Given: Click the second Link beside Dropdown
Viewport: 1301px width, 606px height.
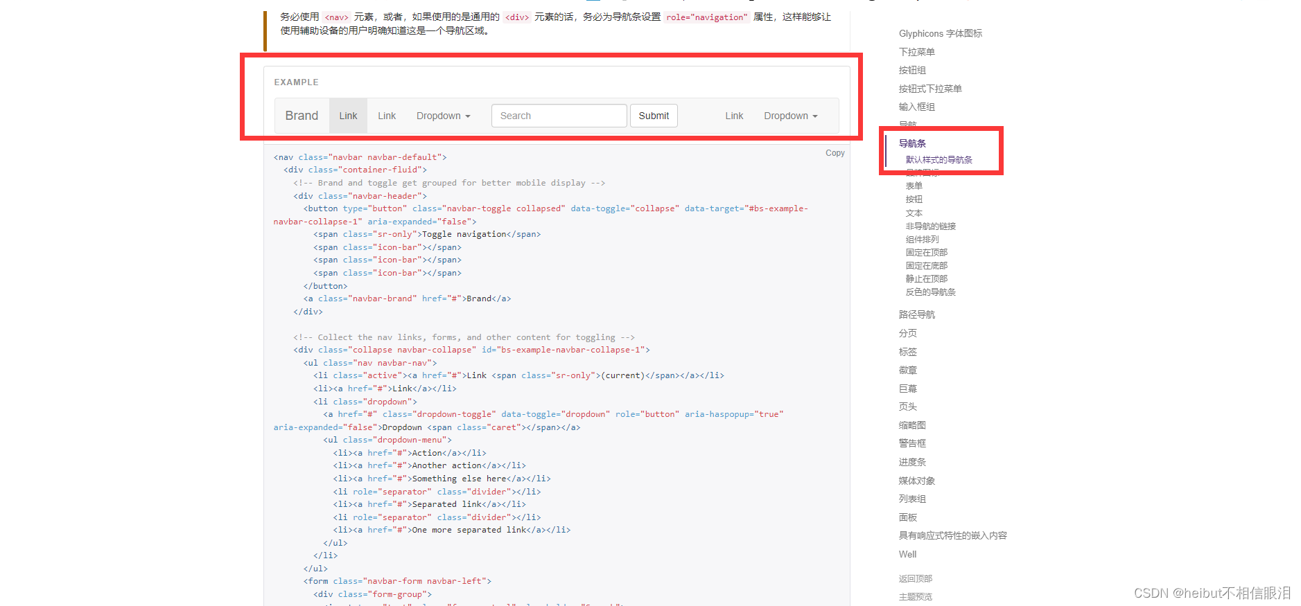Looking at the screenshot, I should pyautogui.click(x=387, y=116).
